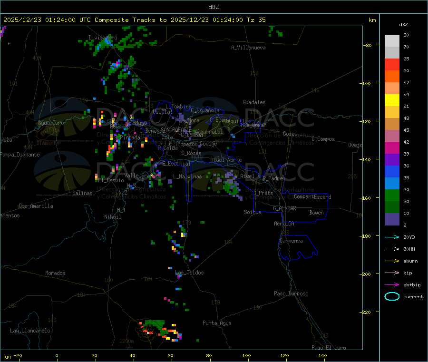Image resolution: width=428 pixels, height=362 pixels.
Task: Click the -220 km y-axis tick
Action: (366, 313)
